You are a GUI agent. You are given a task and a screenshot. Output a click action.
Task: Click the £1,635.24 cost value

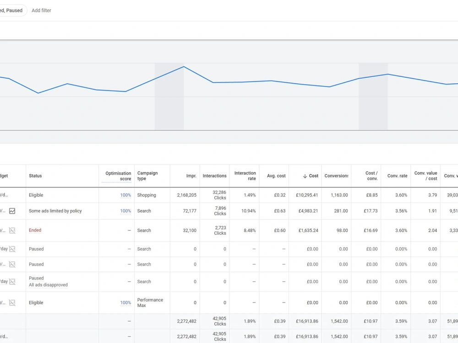pyautogui.click(x=308, y=230)
